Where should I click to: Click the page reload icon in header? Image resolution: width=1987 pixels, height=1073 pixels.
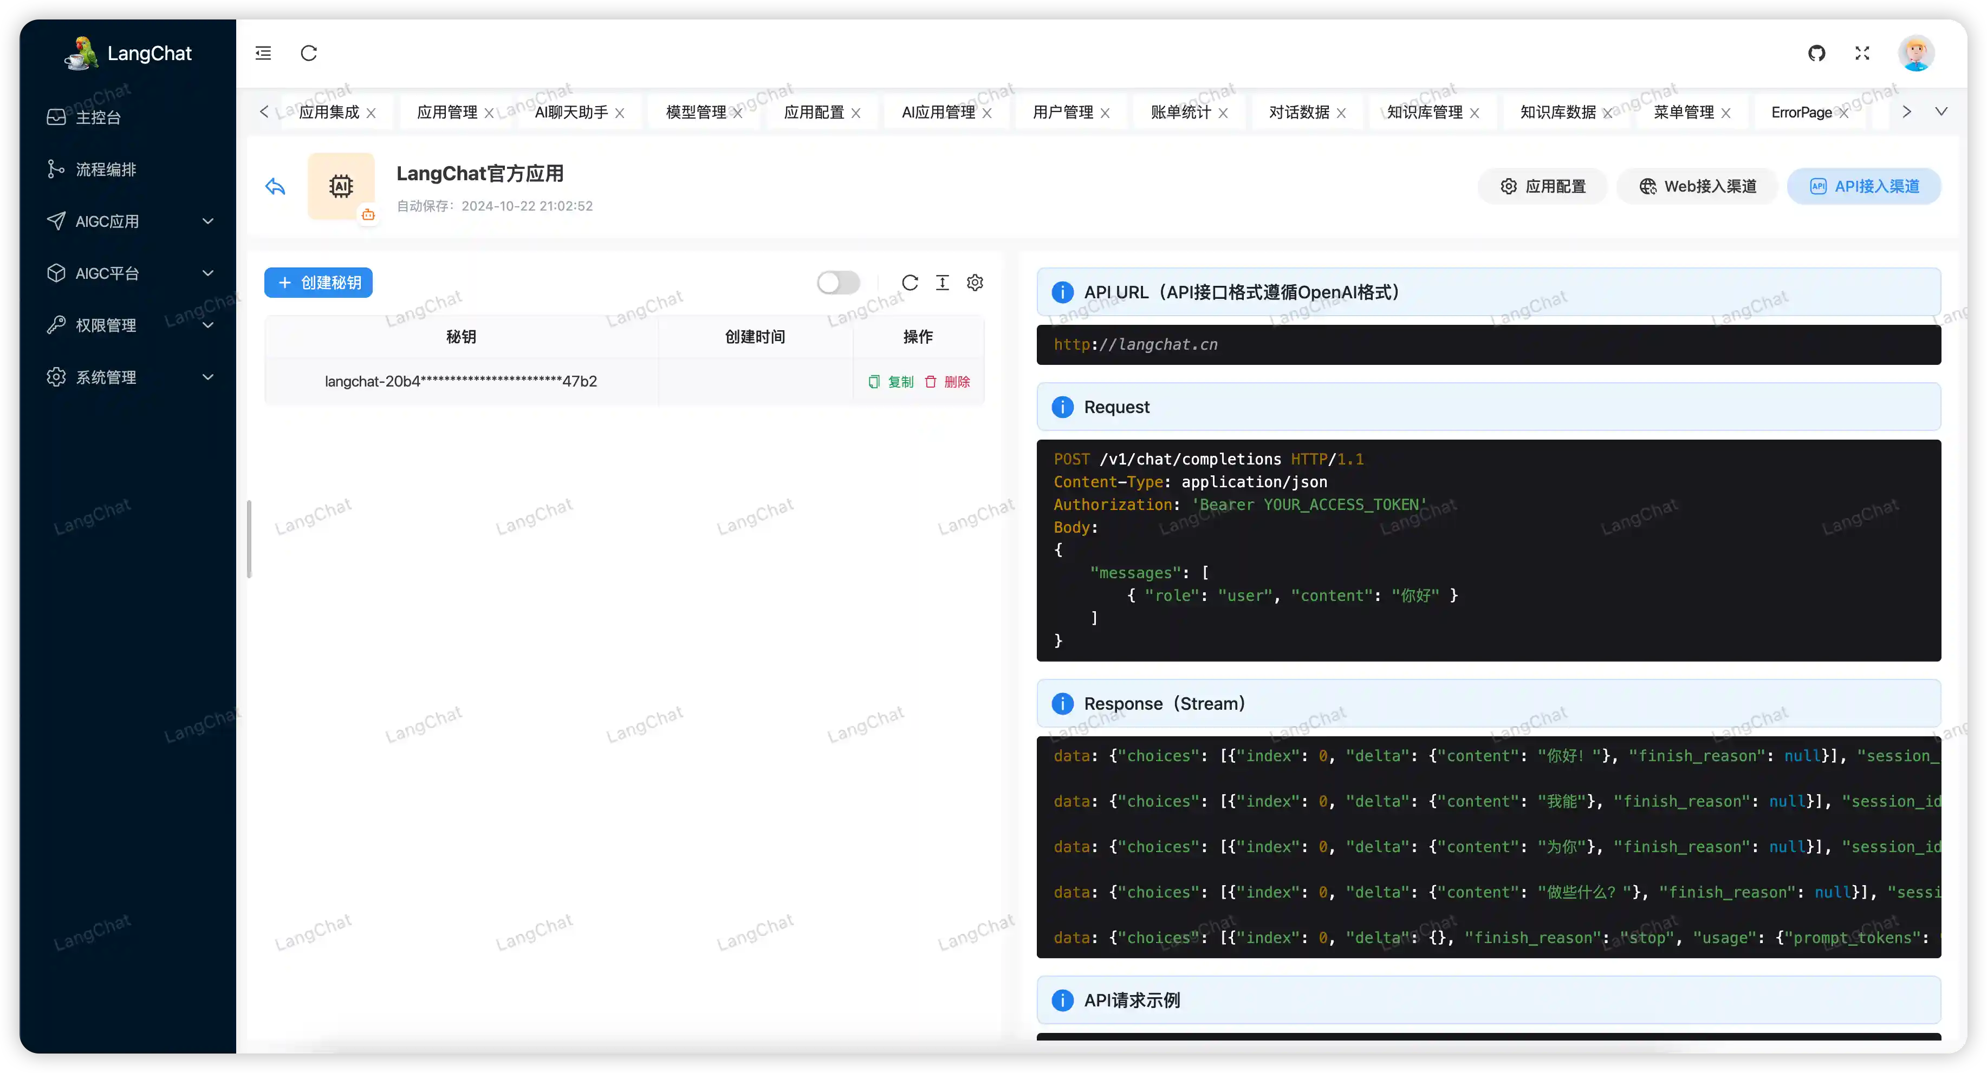pos(309,53)
